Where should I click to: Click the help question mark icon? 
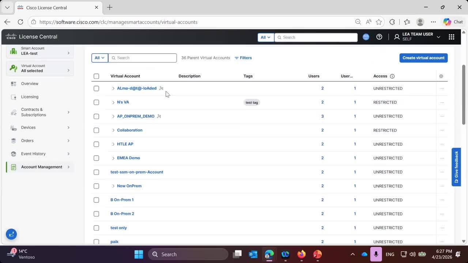pyautogui.click(x=379, y=37)
